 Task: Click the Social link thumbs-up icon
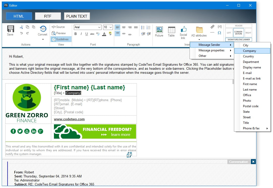coord(183,32)
